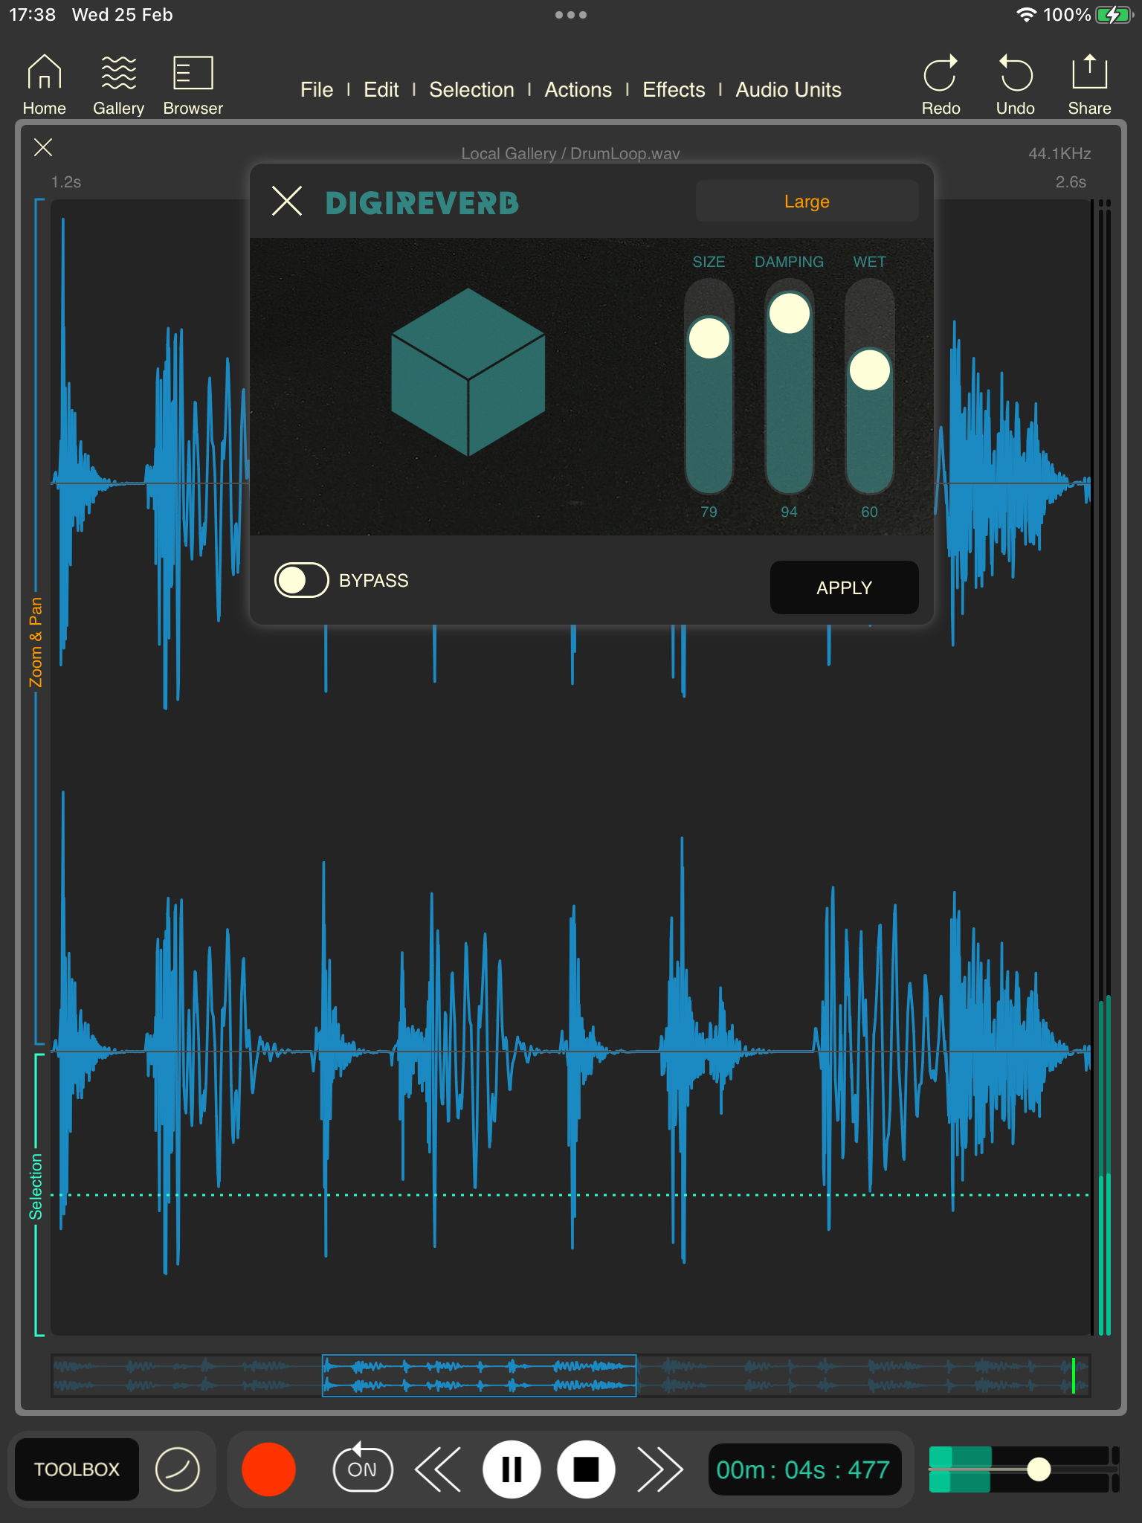Tap the Wi-Fi status icon
The width and height of the screenshot is (1142, 1523).
[1027, 15]
